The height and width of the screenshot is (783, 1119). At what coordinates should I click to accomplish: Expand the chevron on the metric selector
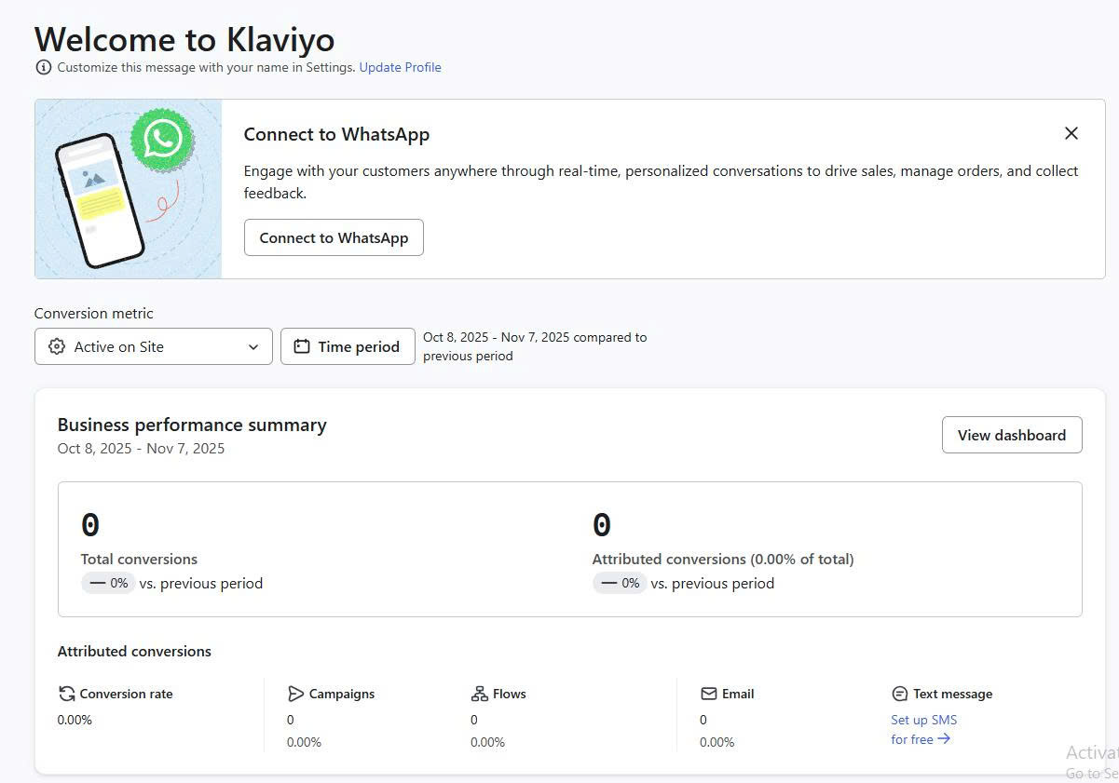pyautogui.click(x=252, y=346)
